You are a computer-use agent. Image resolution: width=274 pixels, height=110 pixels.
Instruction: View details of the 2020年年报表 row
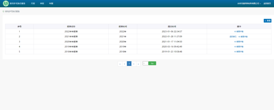point(239,42)
